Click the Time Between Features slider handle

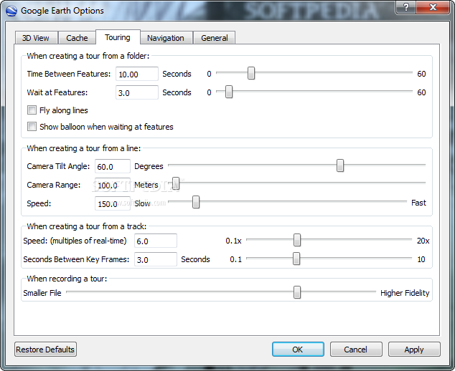point(251,73)
